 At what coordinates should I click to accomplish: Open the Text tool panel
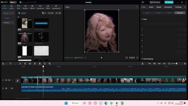pos(18,7)
